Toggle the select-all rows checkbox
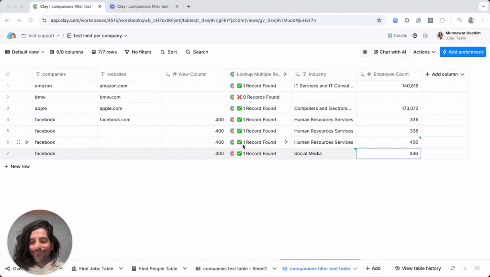Image resolution: width=490 pixels, height=277 pixels. click(8, 75)
